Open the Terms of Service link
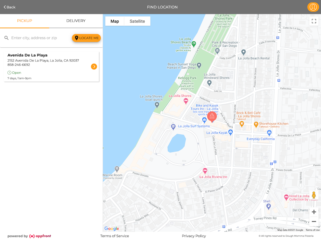This screenshot has width=321, height=240. 115,236
